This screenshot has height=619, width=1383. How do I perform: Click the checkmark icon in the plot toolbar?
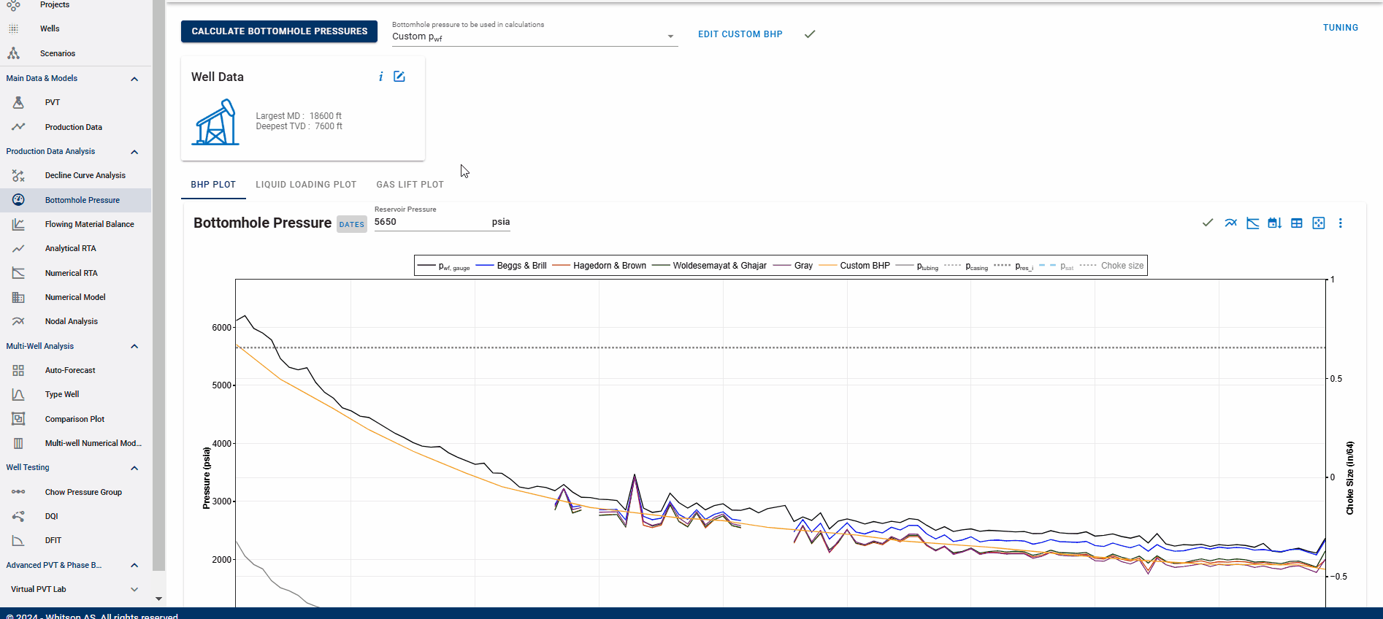(1208, 223)
